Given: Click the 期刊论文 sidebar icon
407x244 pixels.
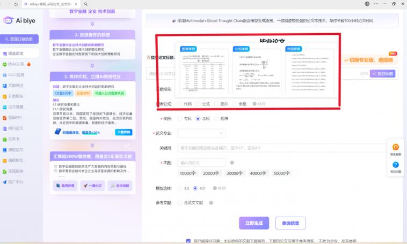Looking at the screenshot, I should click(4, 128).
